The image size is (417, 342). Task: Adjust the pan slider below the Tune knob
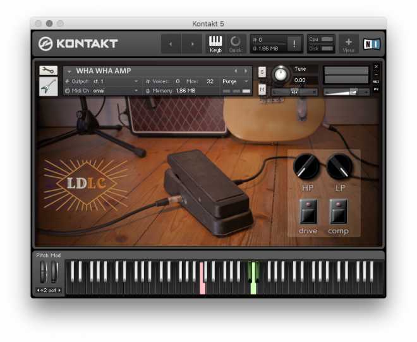coord(294,92)
